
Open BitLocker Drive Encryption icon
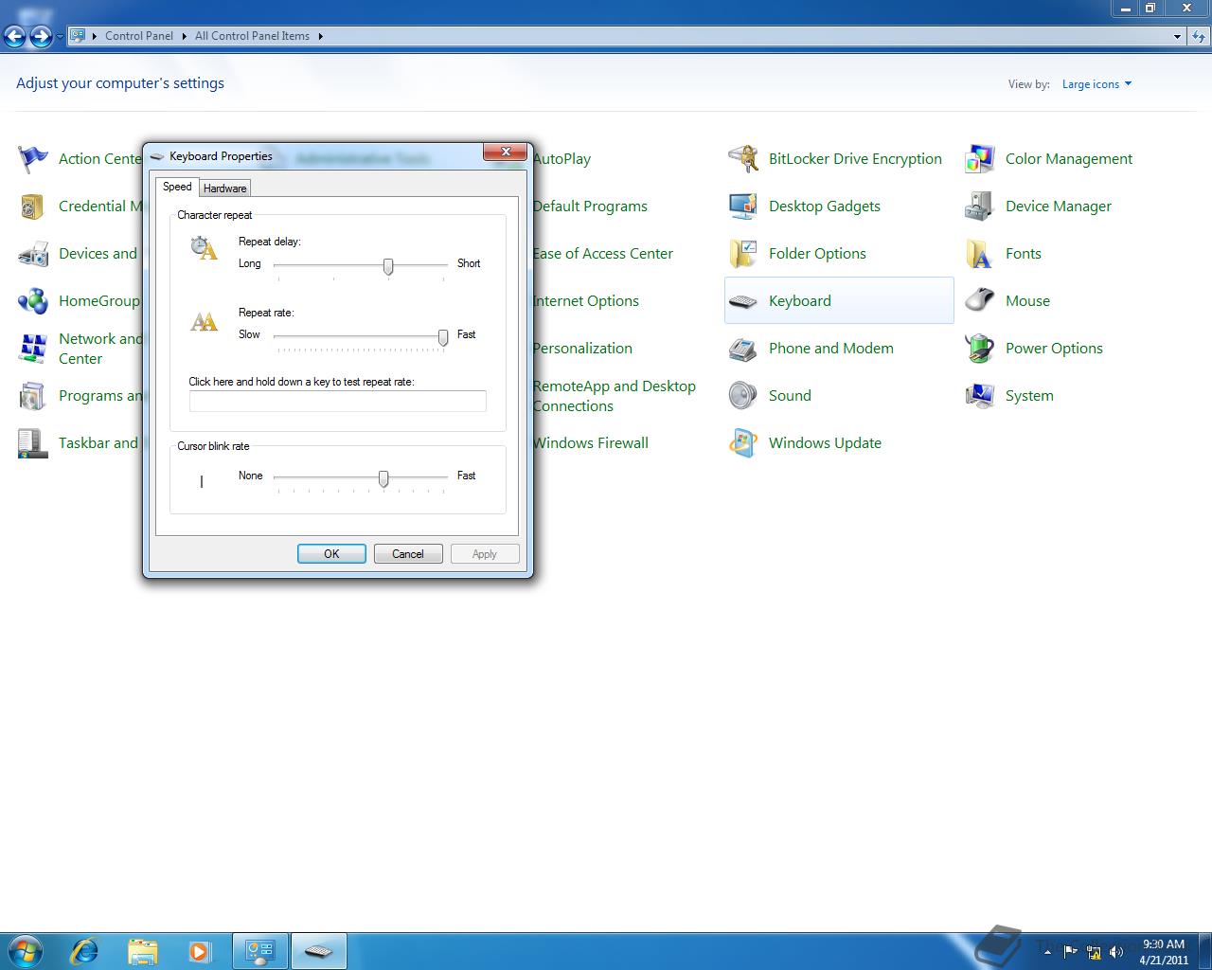[743, 159]
